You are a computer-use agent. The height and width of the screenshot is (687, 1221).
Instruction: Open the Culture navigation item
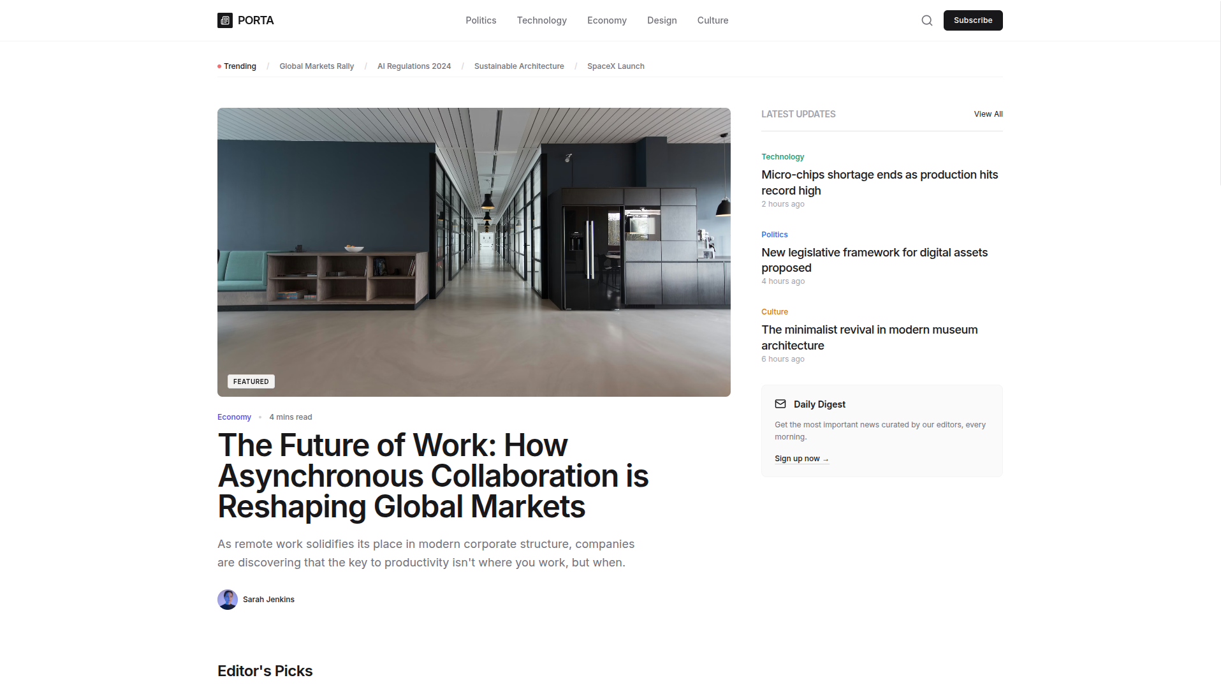coord(712,20)
